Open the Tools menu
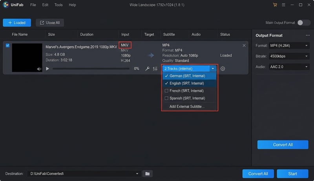Screen dimensions: 314x181 click(x=58, y=5)
